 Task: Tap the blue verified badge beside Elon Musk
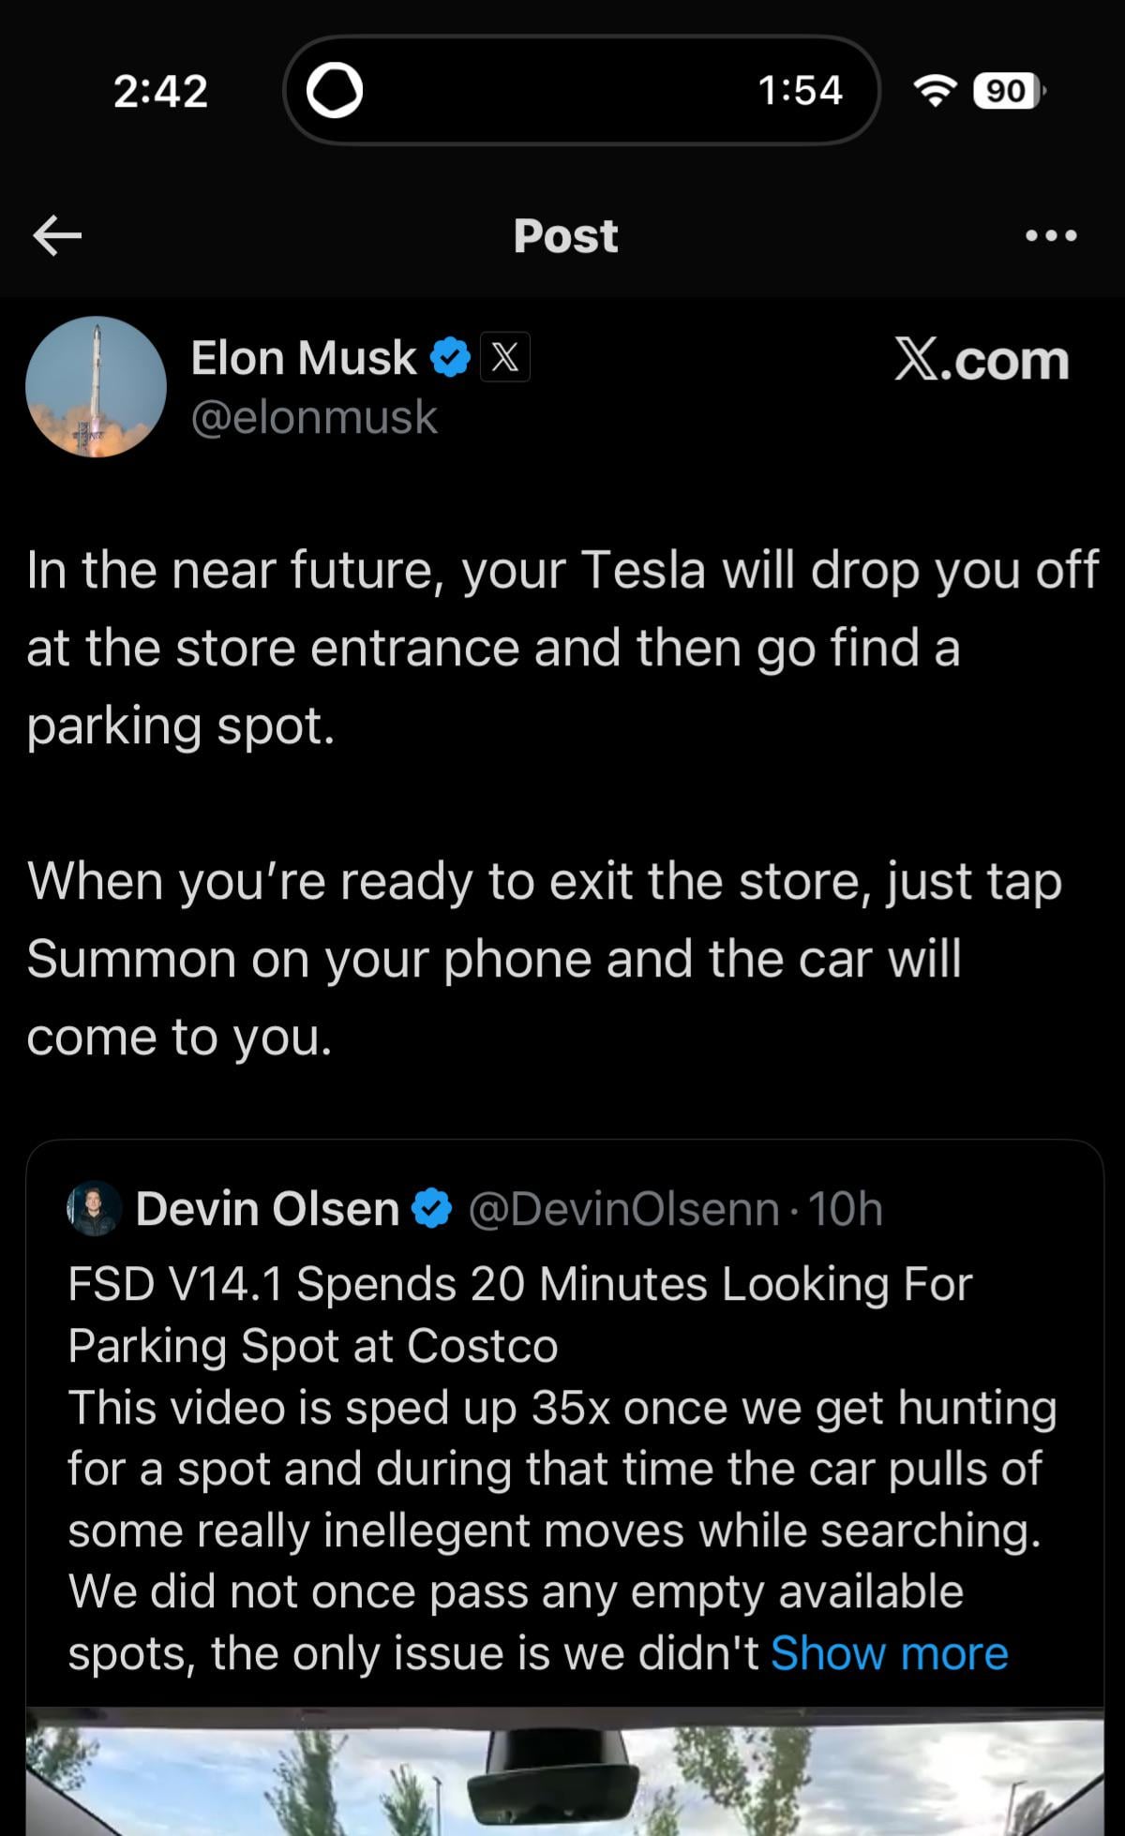450,358
